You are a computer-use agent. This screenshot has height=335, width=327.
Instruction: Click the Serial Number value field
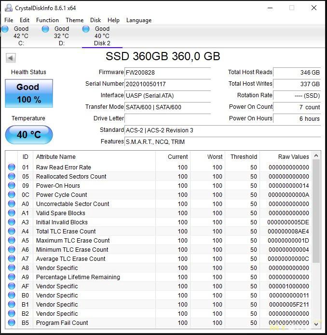pyautogui.click(x=167, y=84)
